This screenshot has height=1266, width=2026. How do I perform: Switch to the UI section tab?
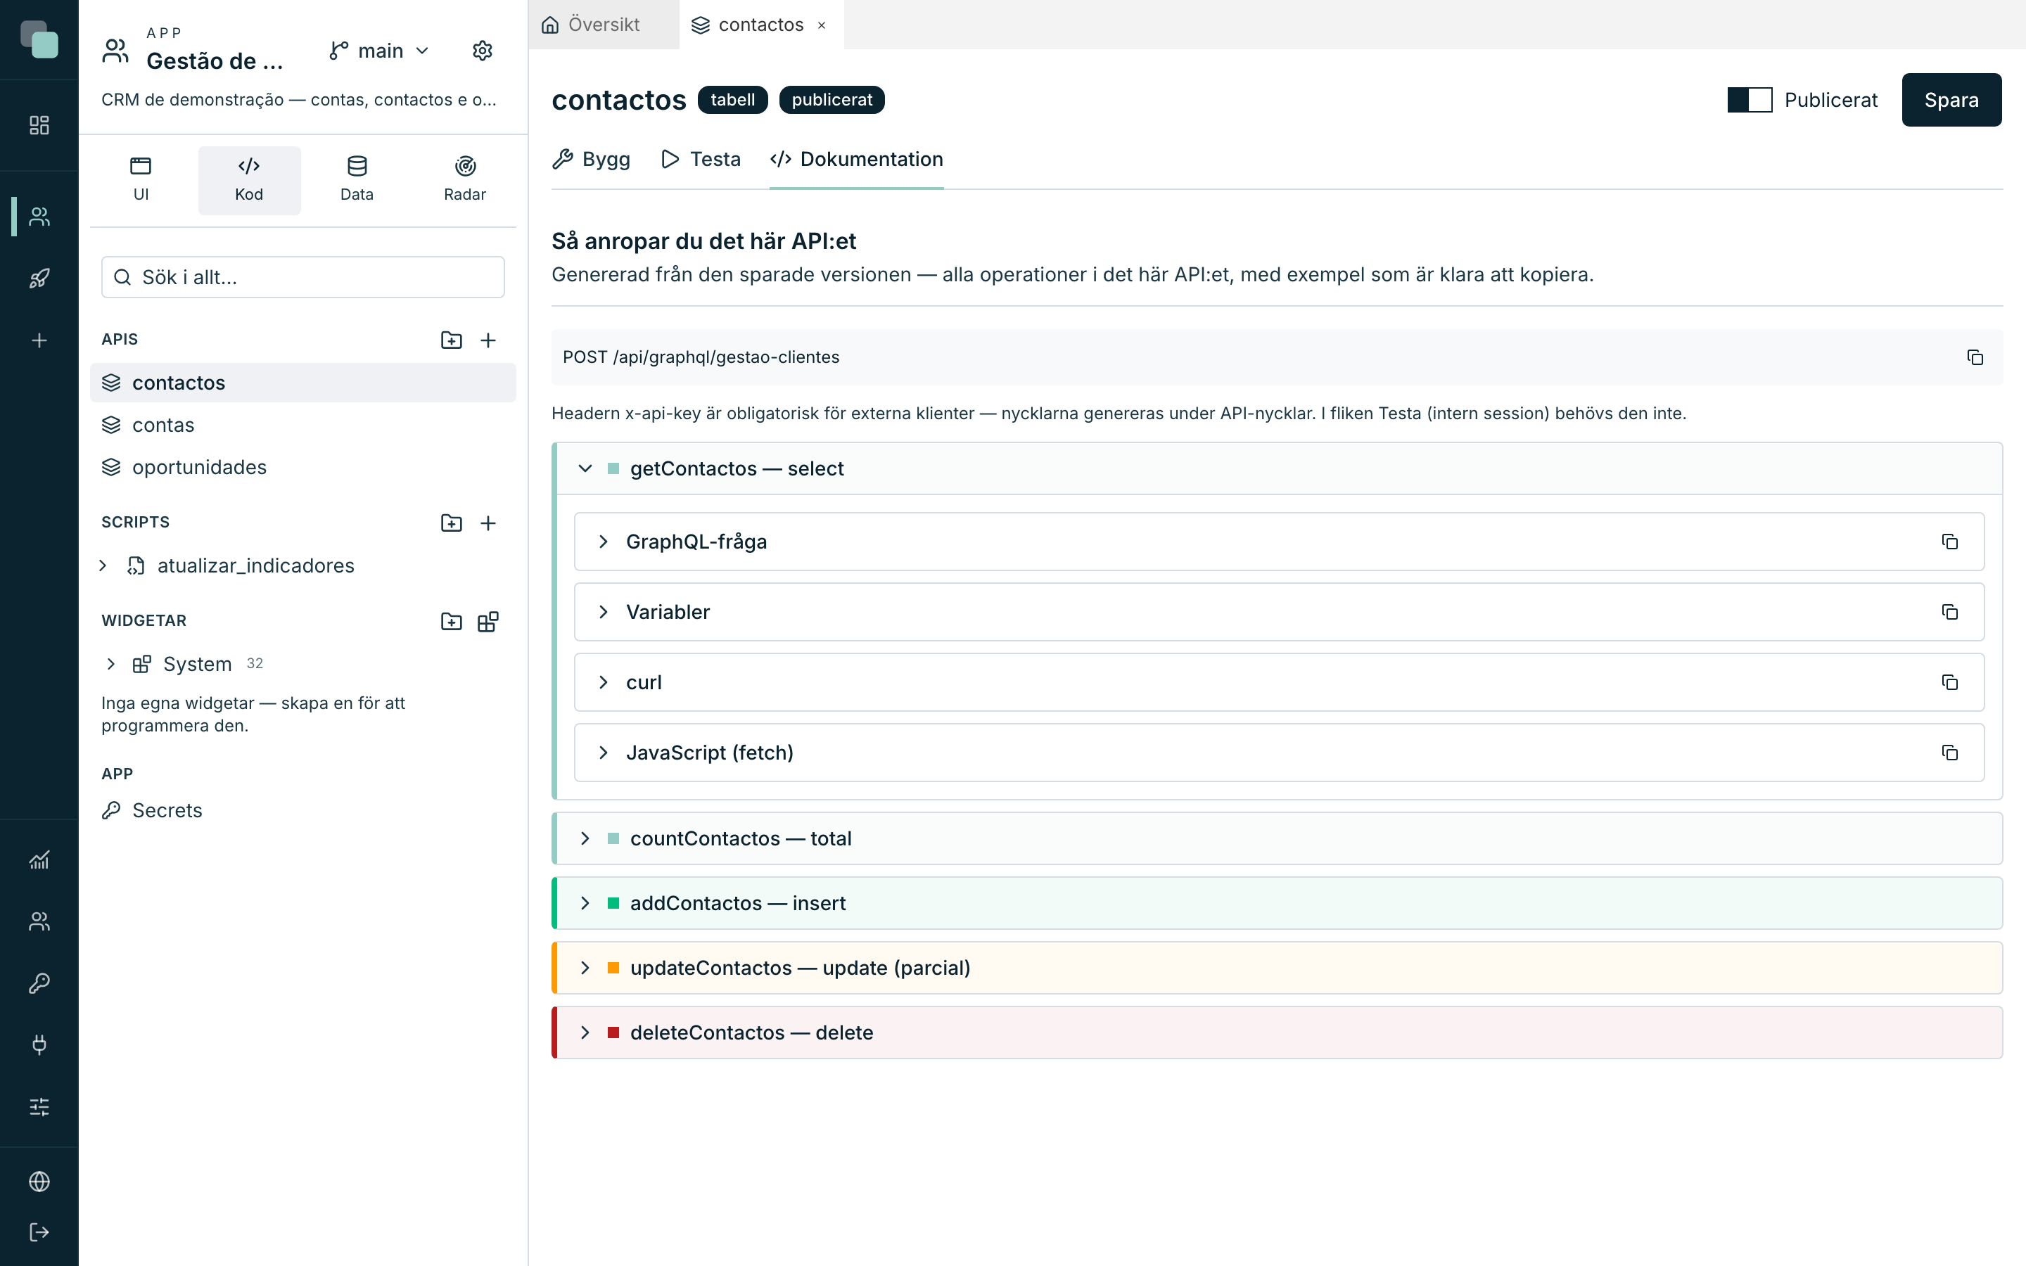tap(141, 180)
